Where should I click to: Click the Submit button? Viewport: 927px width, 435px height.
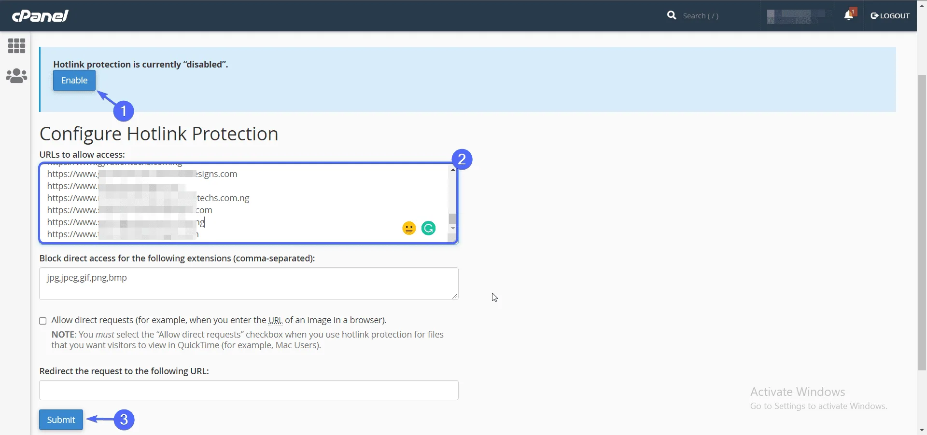click(61, 420)
